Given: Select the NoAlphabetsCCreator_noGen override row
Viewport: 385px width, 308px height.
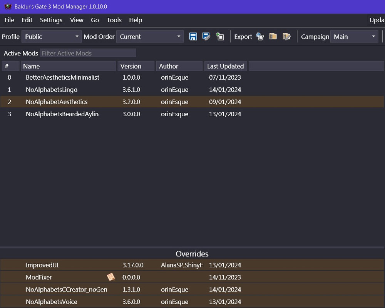Looking at the screenshot, I should 192,290.
